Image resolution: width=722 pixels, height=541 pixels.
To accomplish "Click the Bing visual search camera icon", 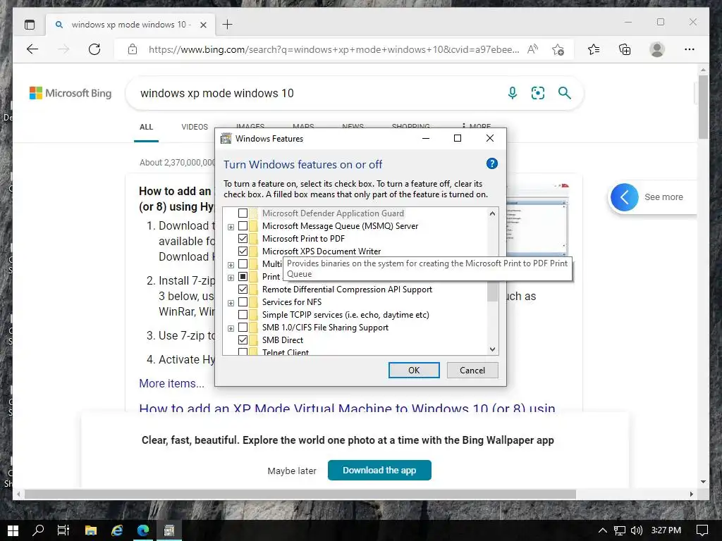I will (538, 93).
